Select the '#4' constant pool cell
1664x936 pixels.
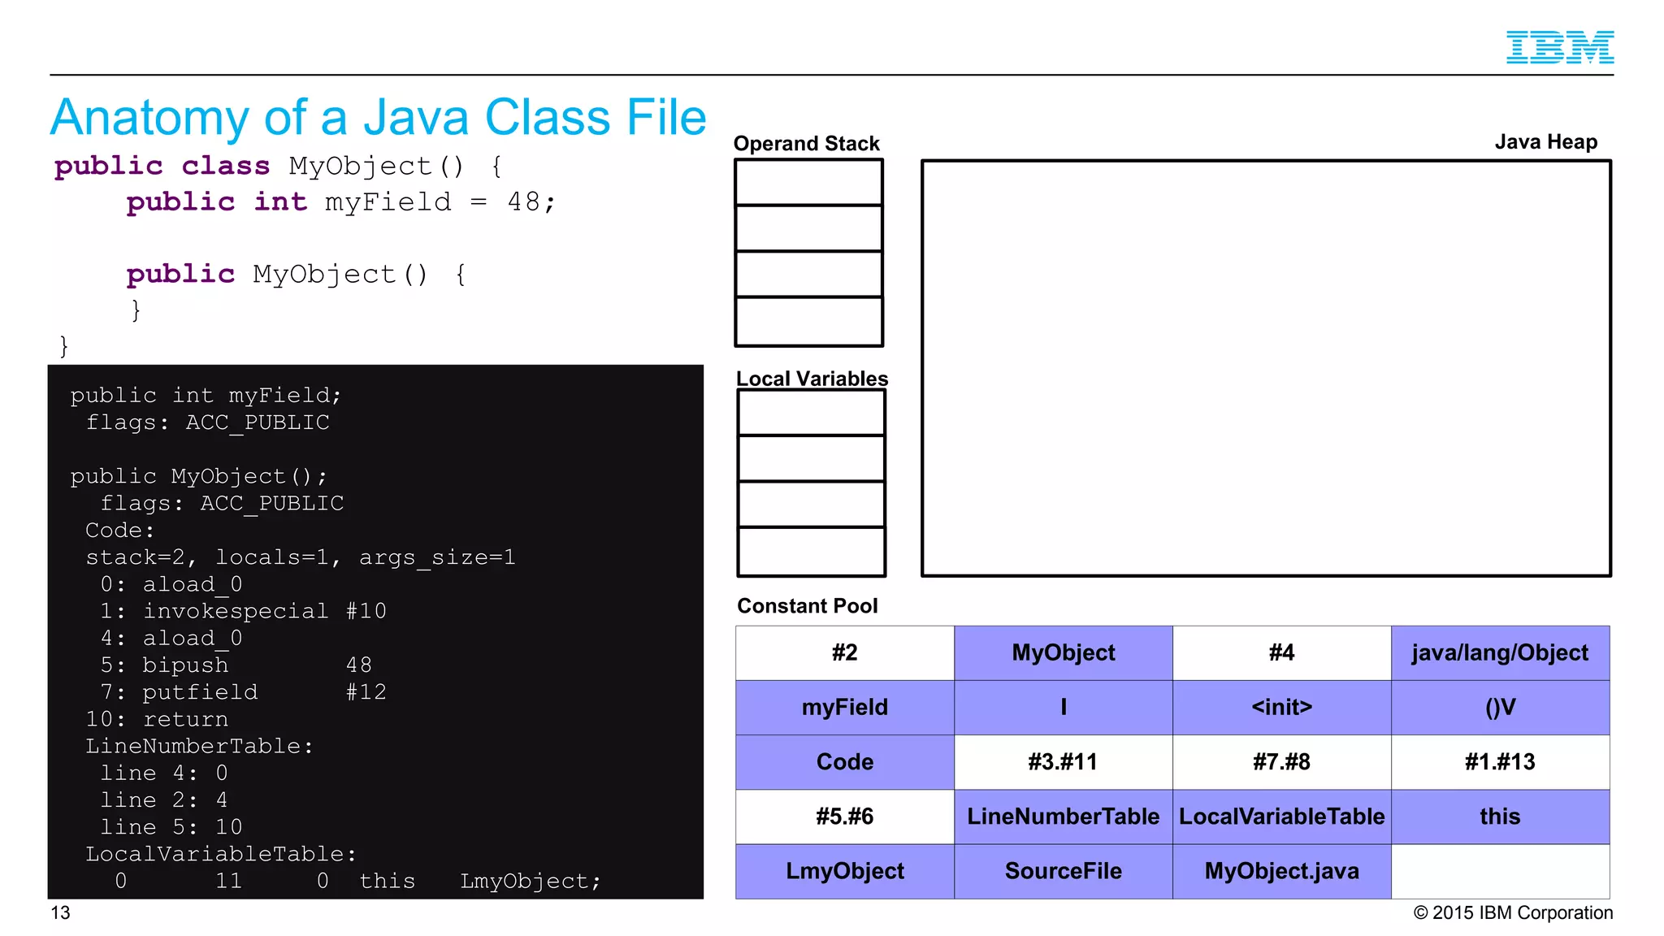pyautogui.click(x=1282, y=653)
